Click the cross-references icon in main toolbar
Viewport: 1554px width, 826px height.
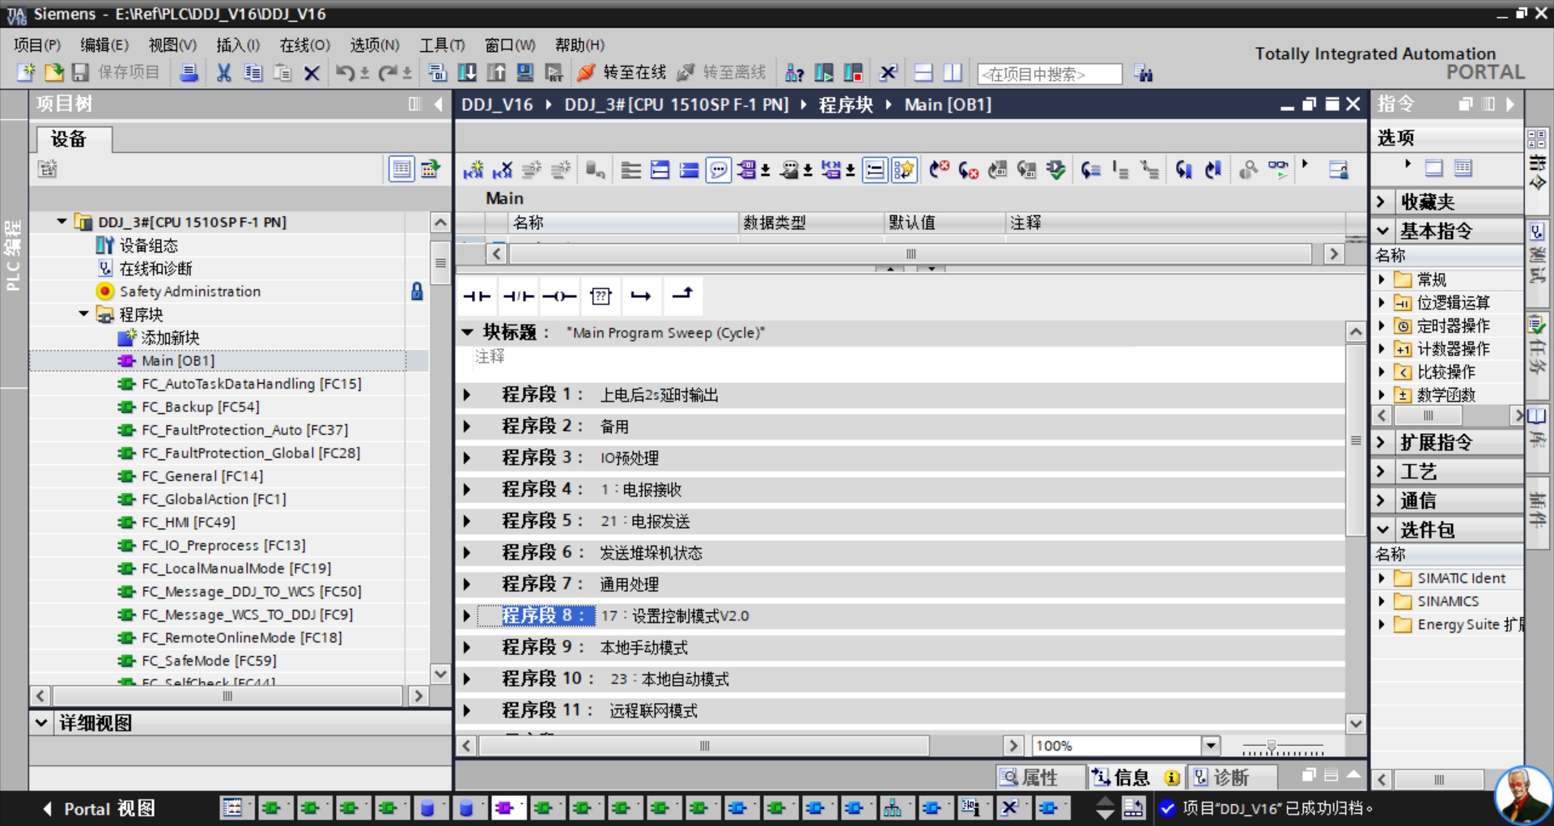pos(889,73)
